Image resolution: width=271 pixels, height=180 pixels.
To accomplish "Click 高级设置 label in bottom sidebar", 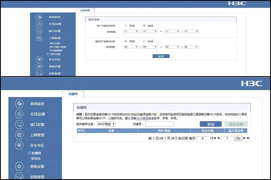I will coord(37,167).
